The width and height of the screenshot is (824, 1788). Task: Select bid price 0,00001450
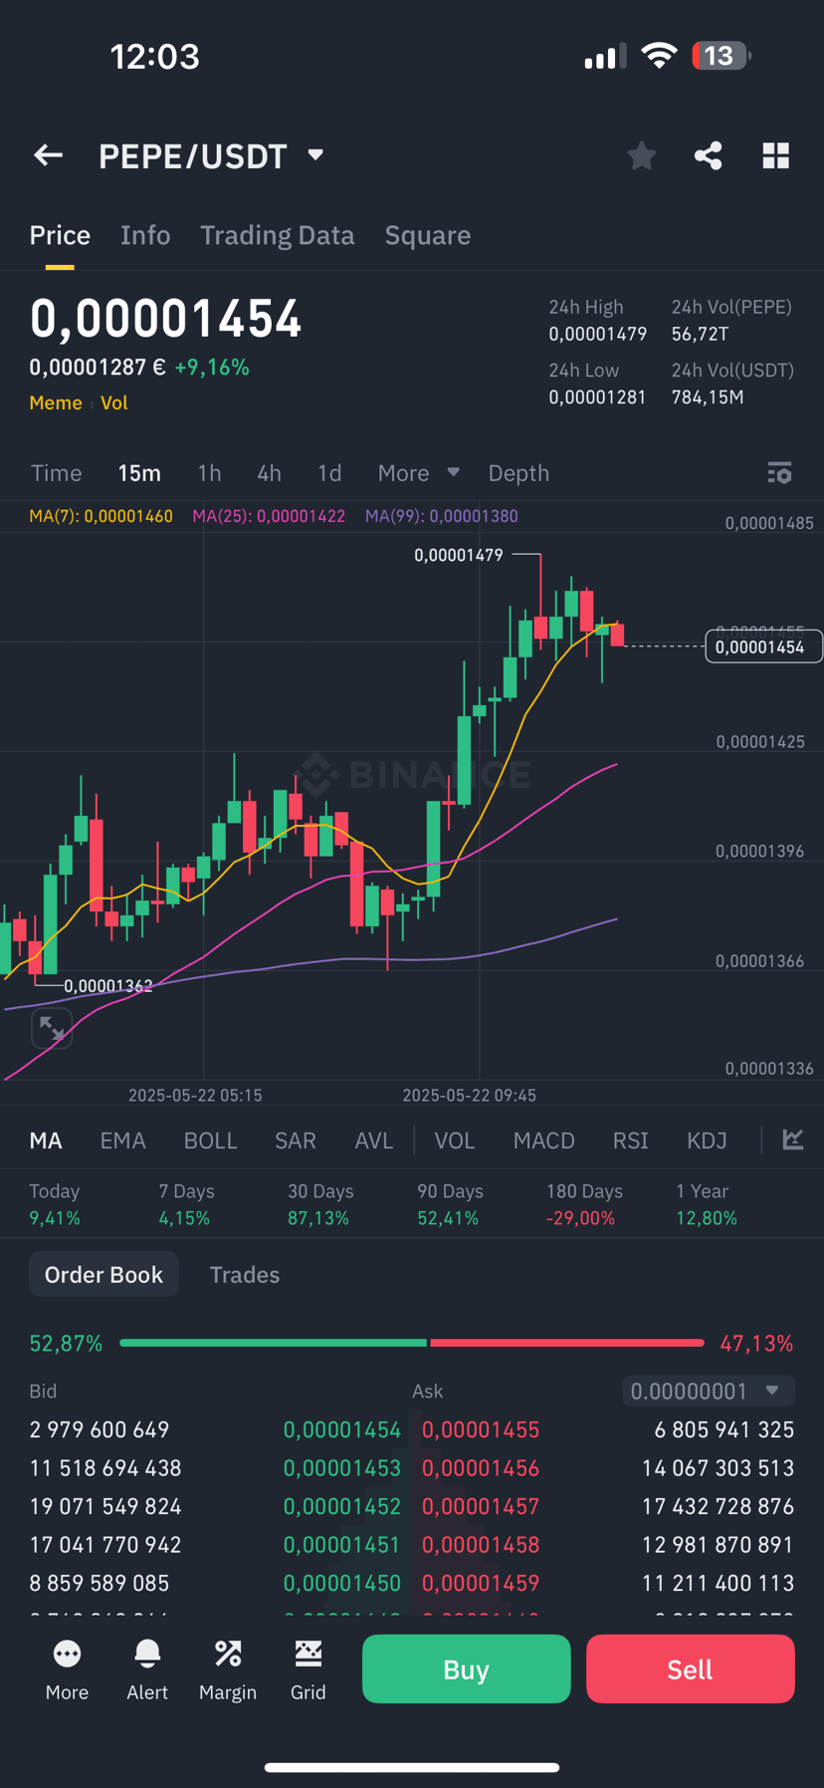342,1583
